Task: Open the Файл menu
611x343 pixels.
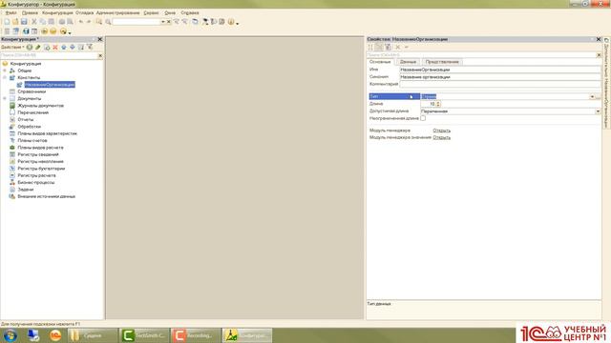Action: pos(11,12)
